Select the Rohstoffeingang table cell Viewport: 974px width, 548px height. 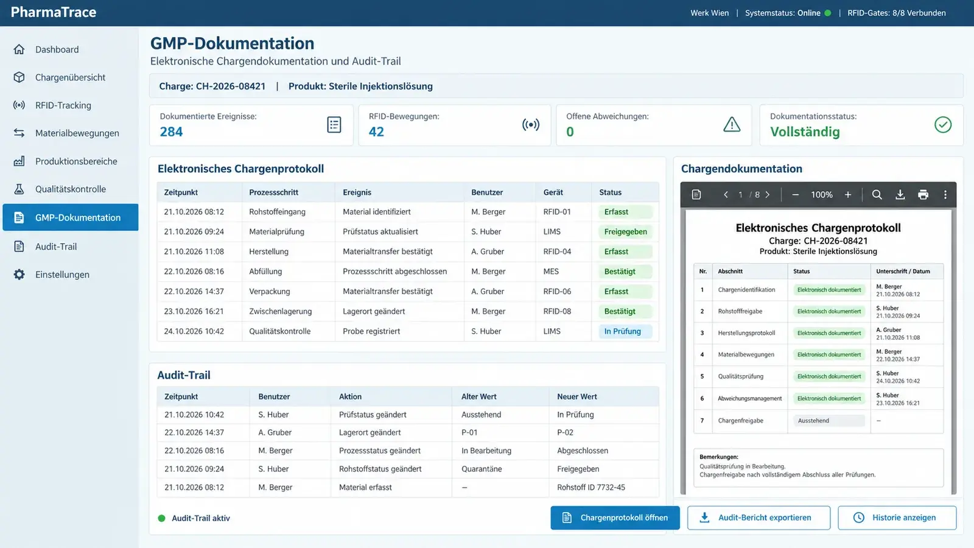point(289,212)
